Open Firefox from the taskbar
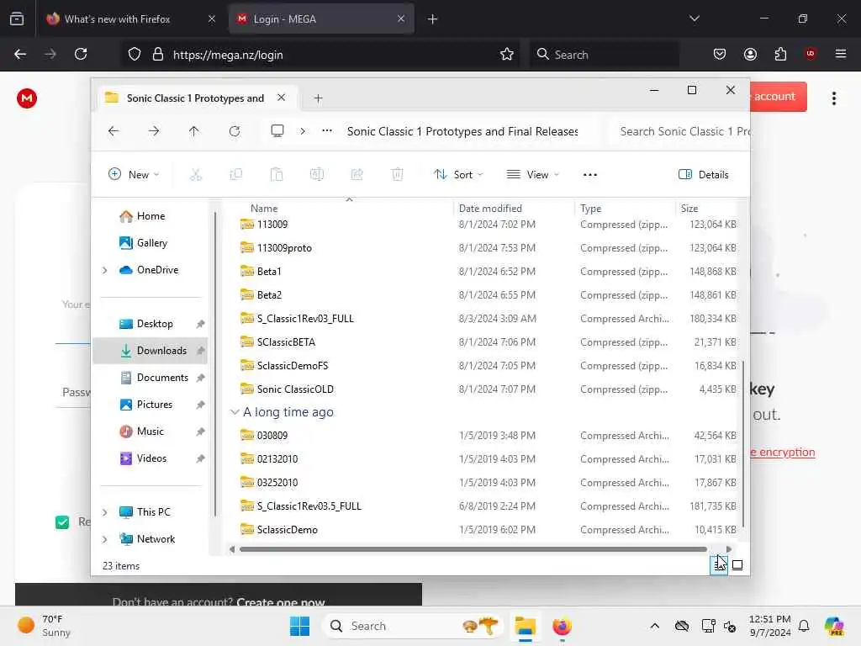The width and height of the screenshot is (861, 646). [562, 626]
